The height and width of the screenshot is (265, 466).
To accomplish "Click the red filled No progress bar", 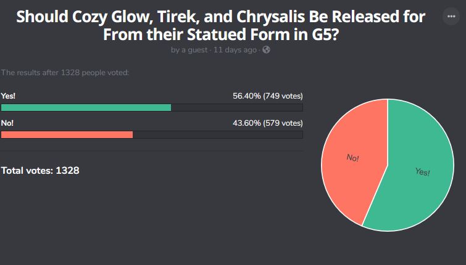I will click(67, 134).
